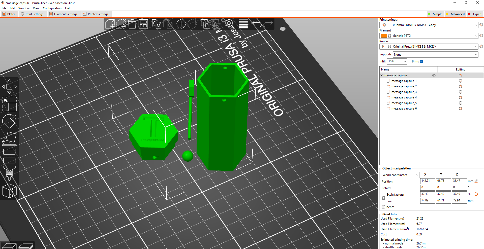
Task: Click the Position X field showing 142.71
Action: 428,181
